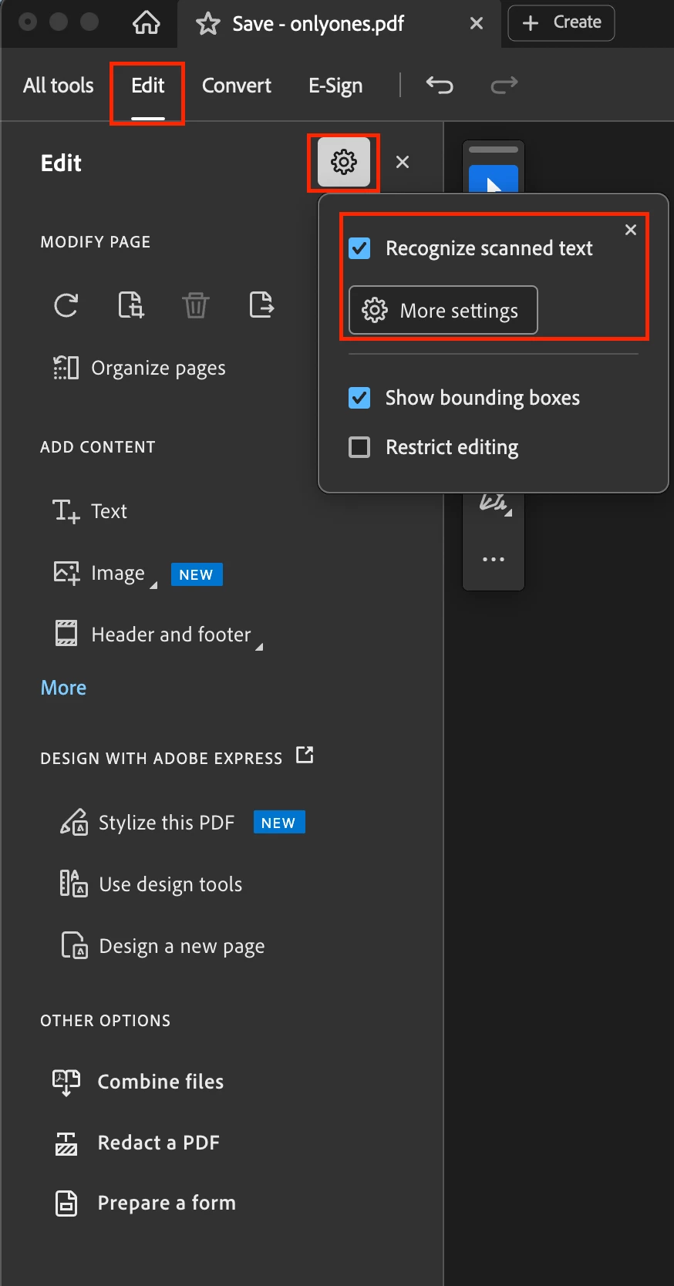
Task: Click the NEW badge beside Image
Action: [197, 574]
